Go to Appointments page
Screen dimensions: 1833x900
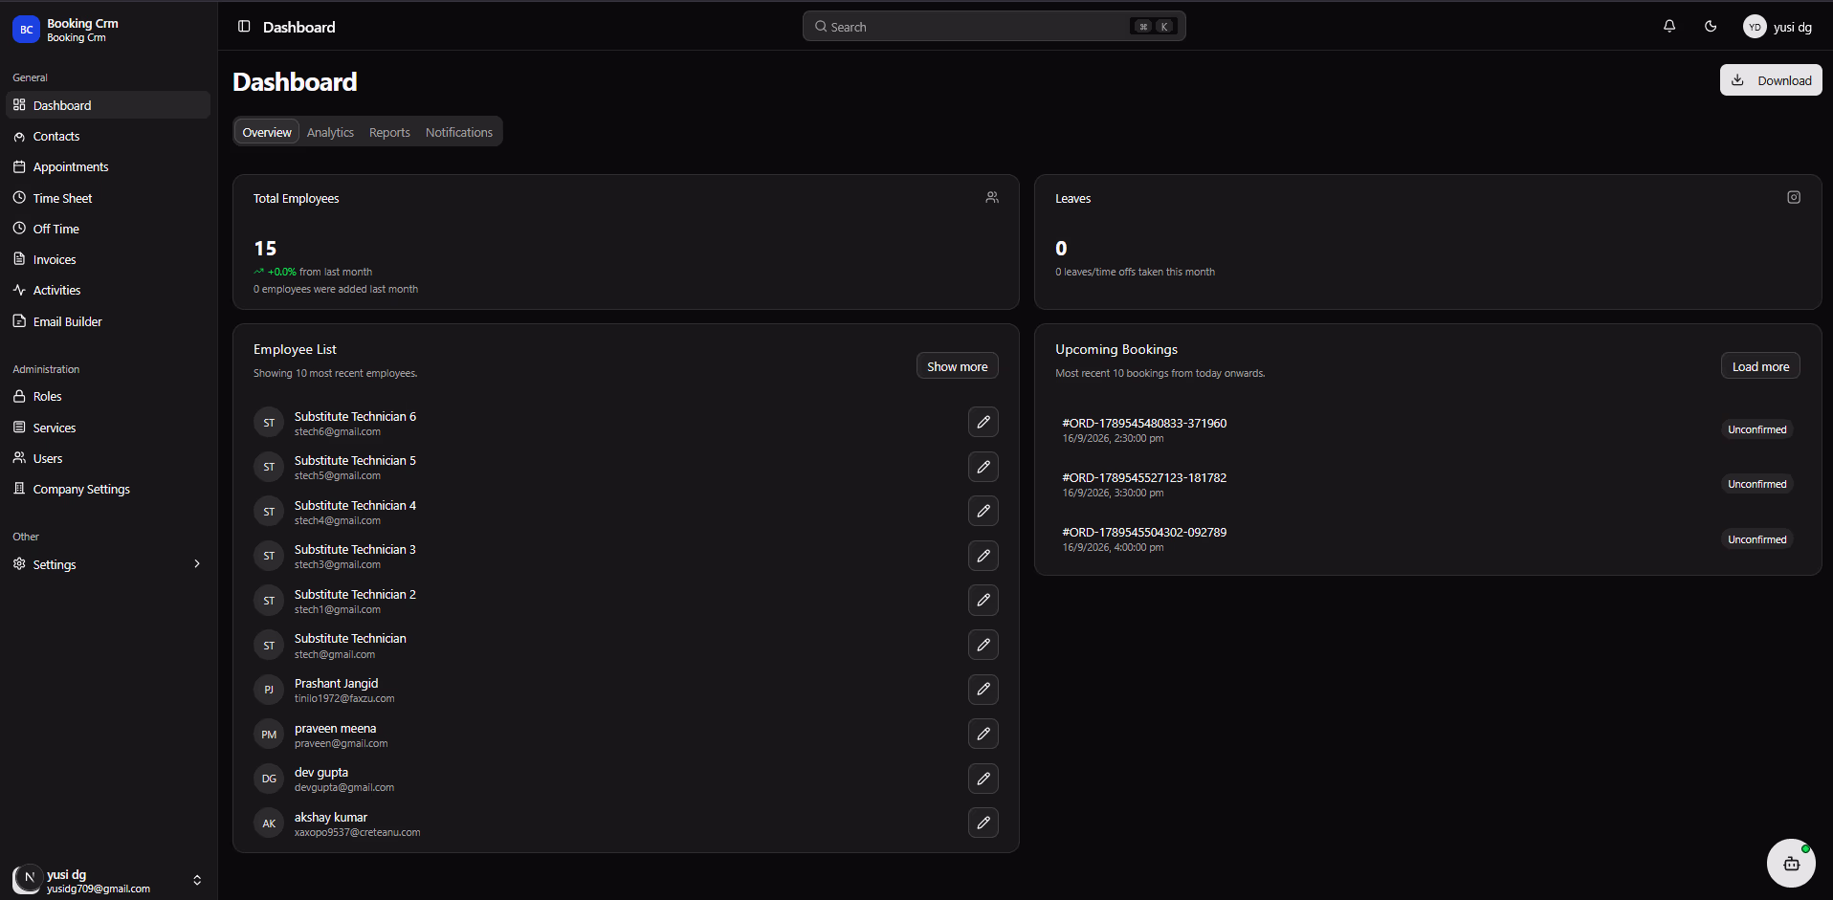coord(108,166)
